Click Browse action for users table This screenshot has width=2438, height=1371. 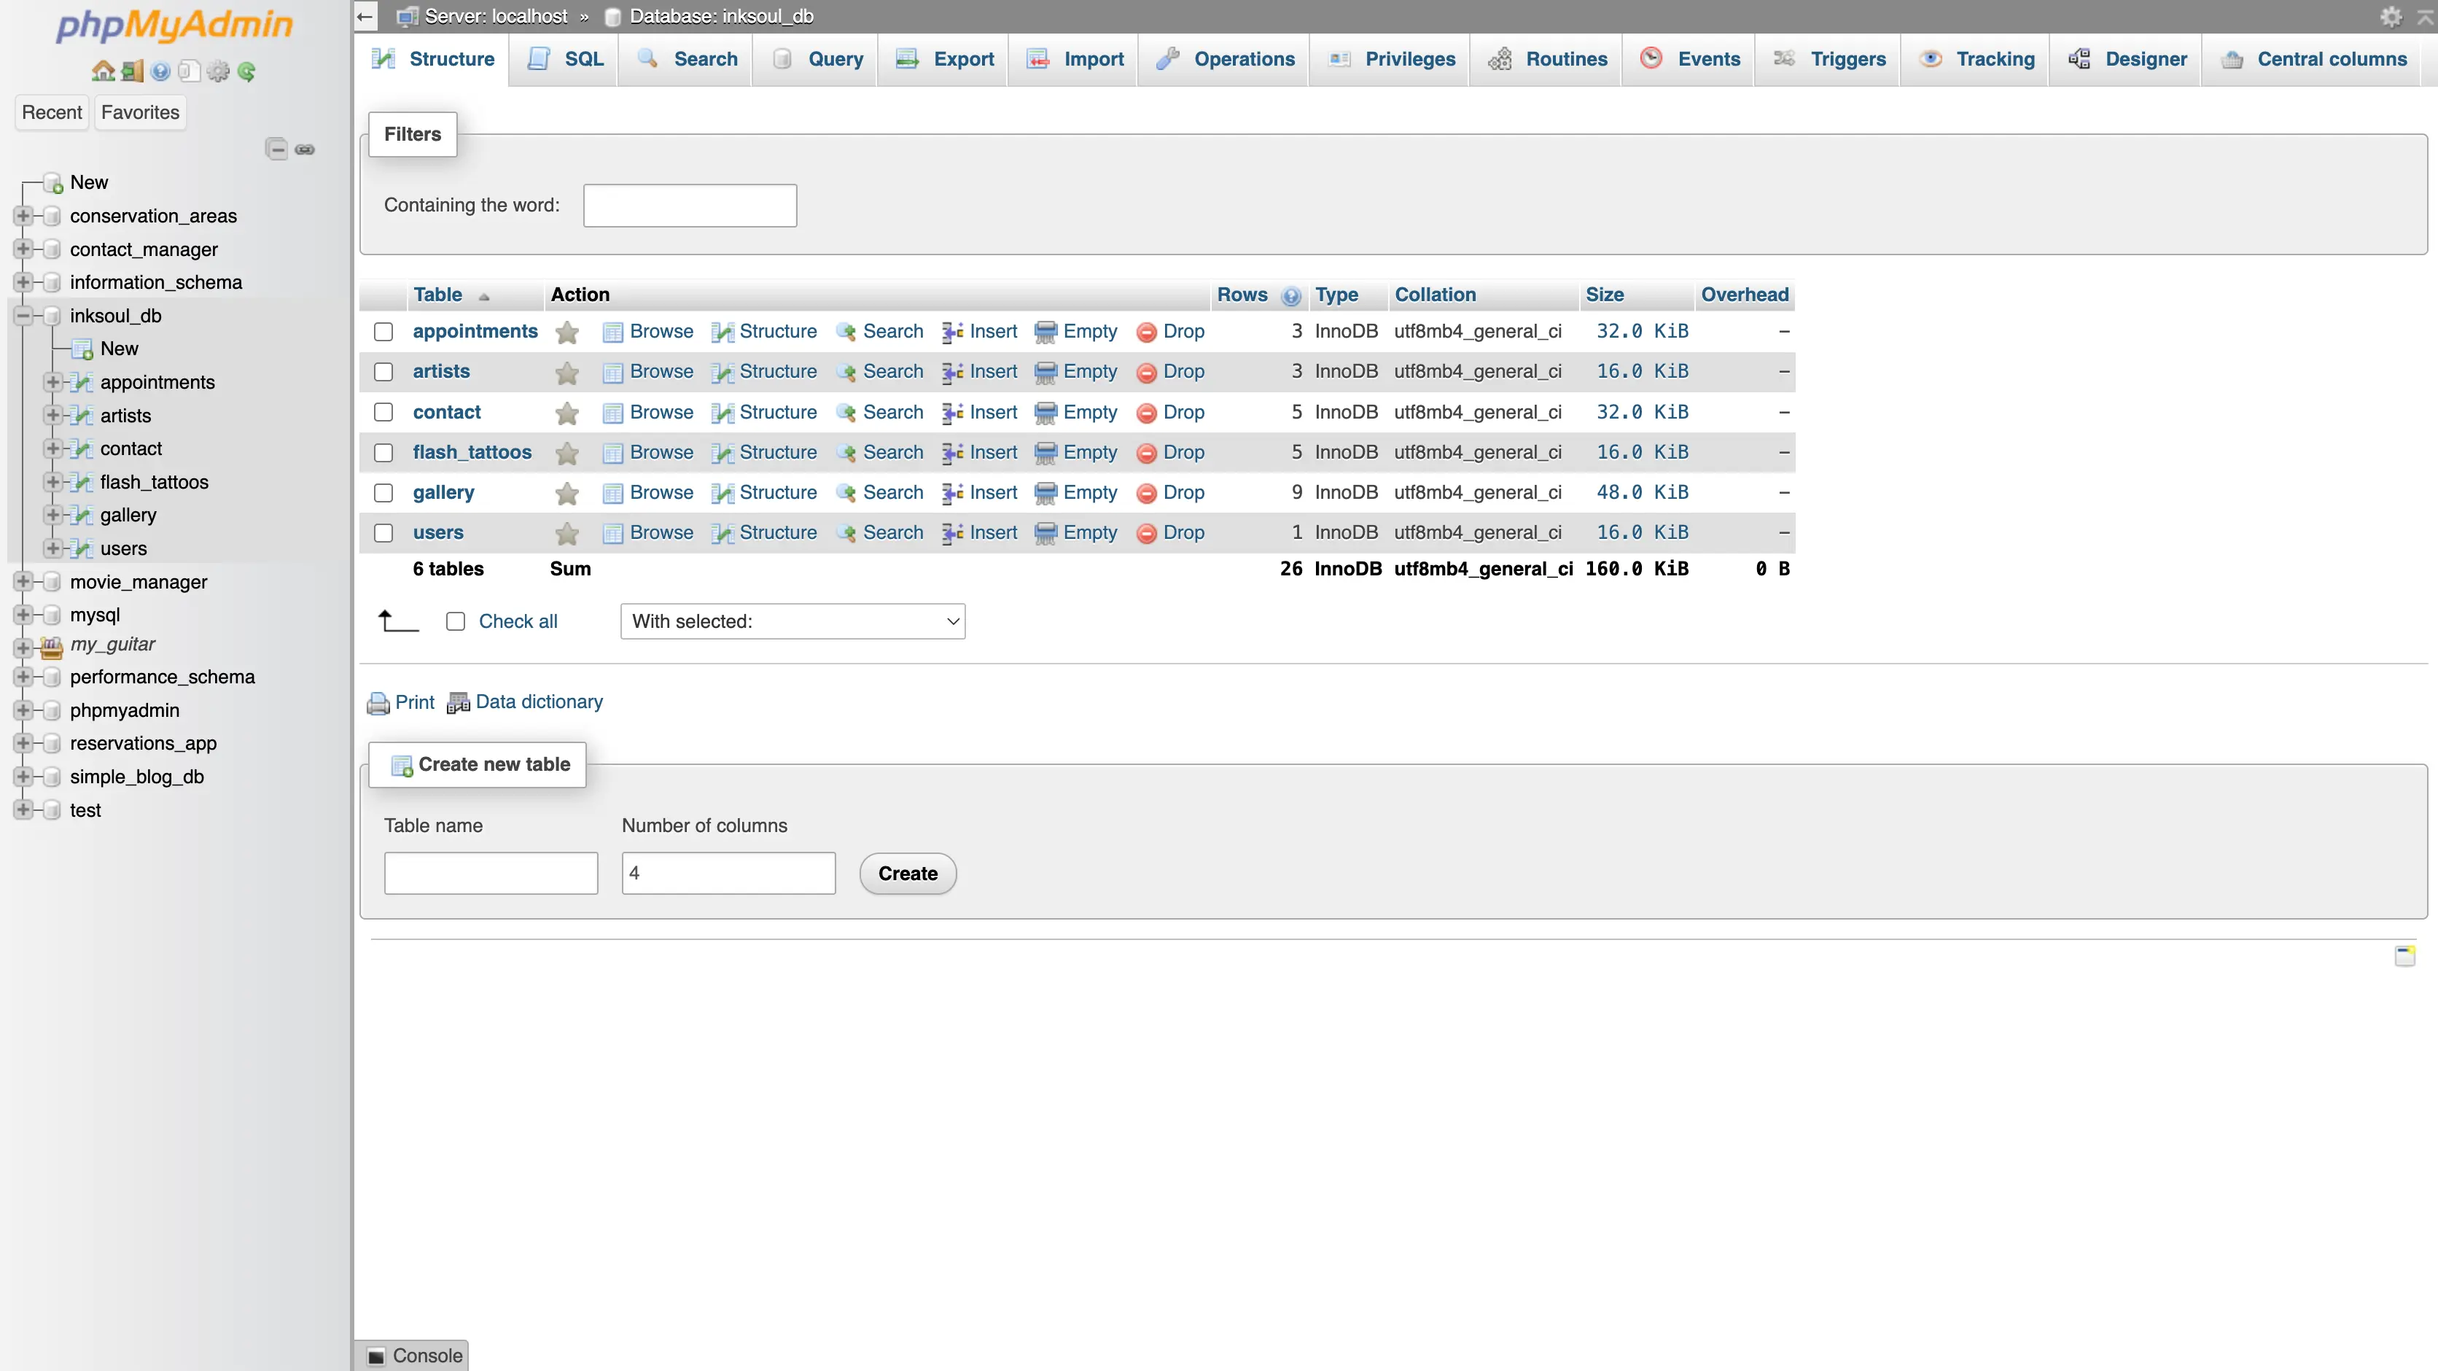click(648, 532)
